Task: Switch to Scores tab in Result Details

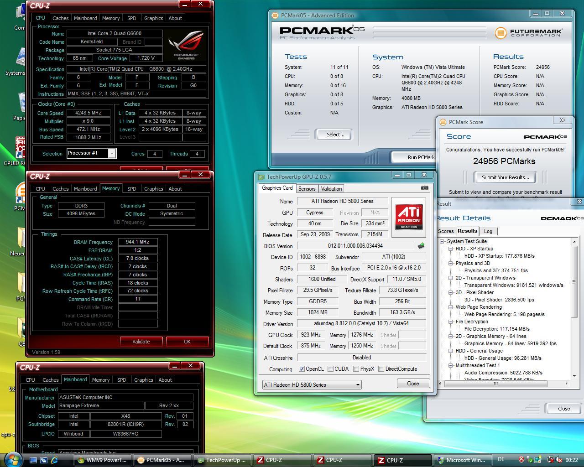Action: point(446,231)
